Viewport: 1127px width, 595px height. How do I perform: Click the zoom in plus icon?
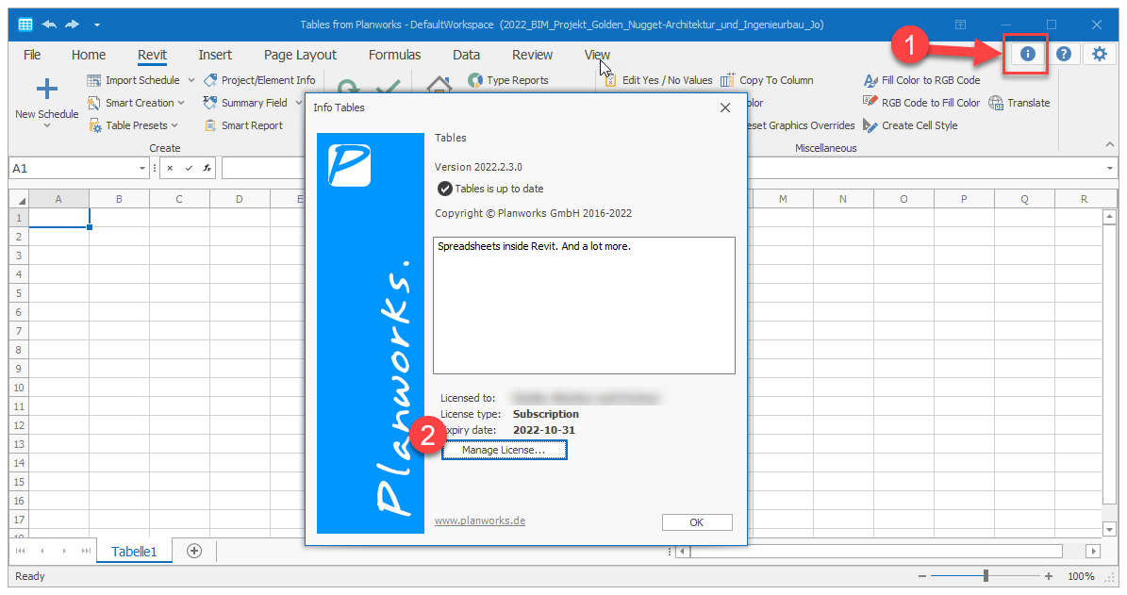1049,576
